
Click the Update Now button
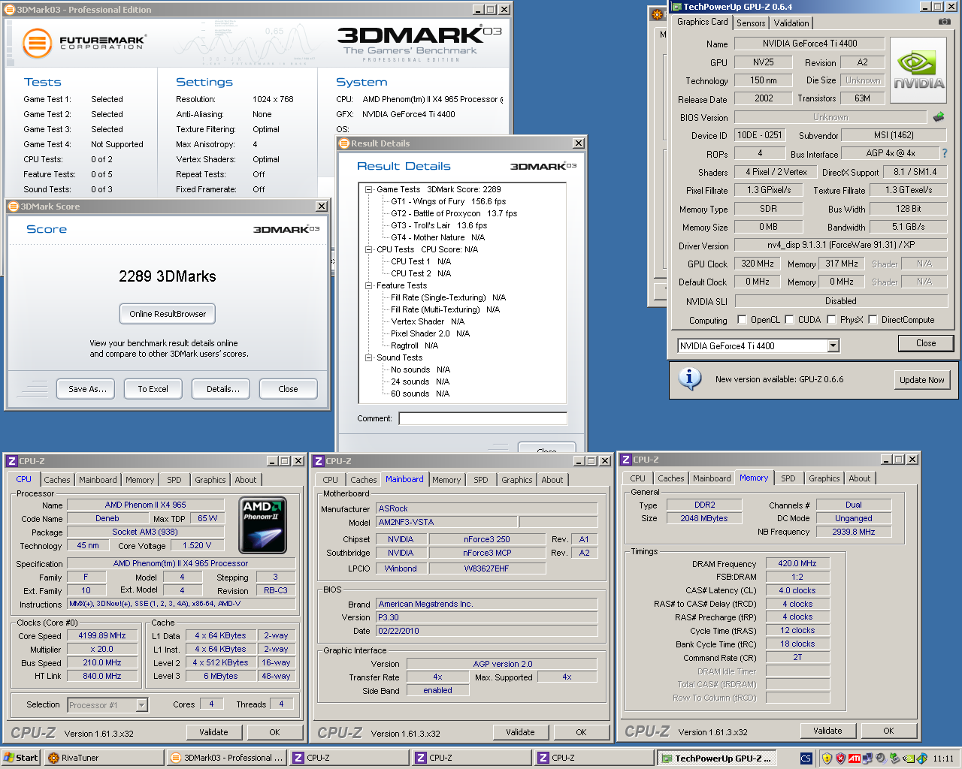point(922,380)
